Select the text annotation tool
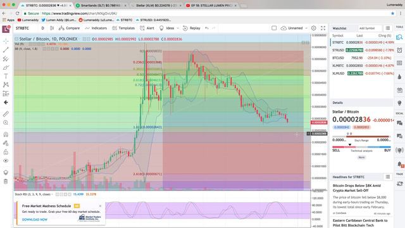 [x=6, y=76]
